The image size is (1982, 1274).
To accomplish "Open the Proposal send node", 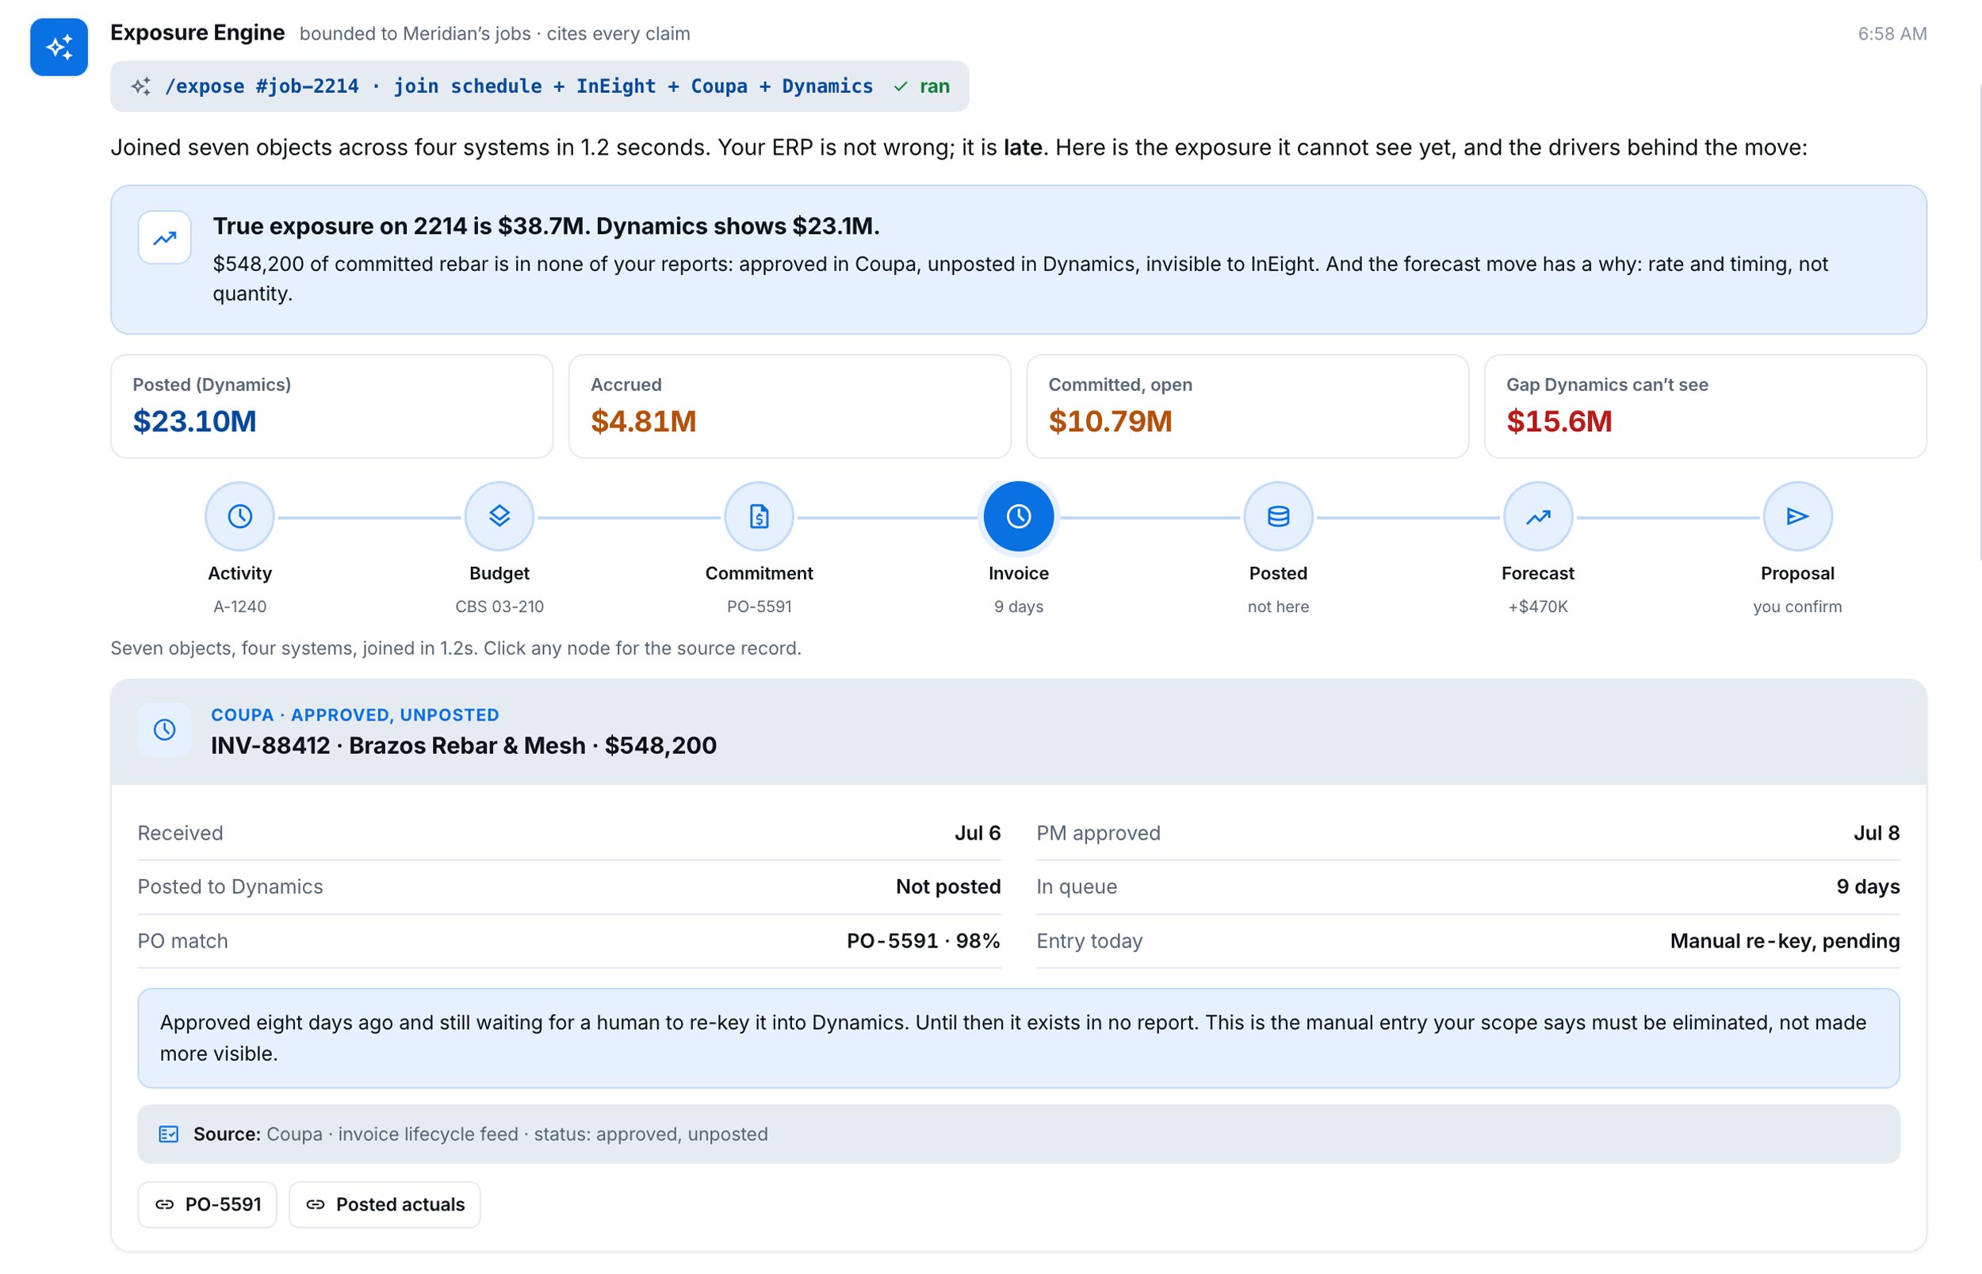I will [1798, 517].
